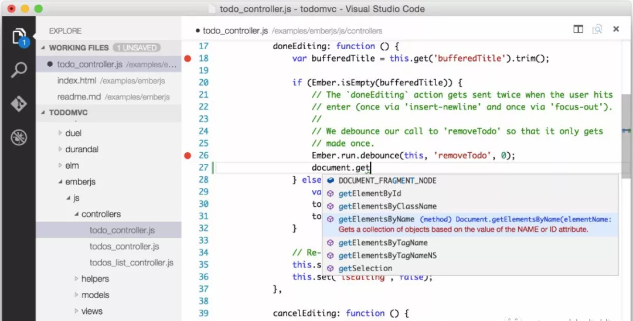Click 'bufferedTitle' variable on line 18

click(x=343, y=59)
